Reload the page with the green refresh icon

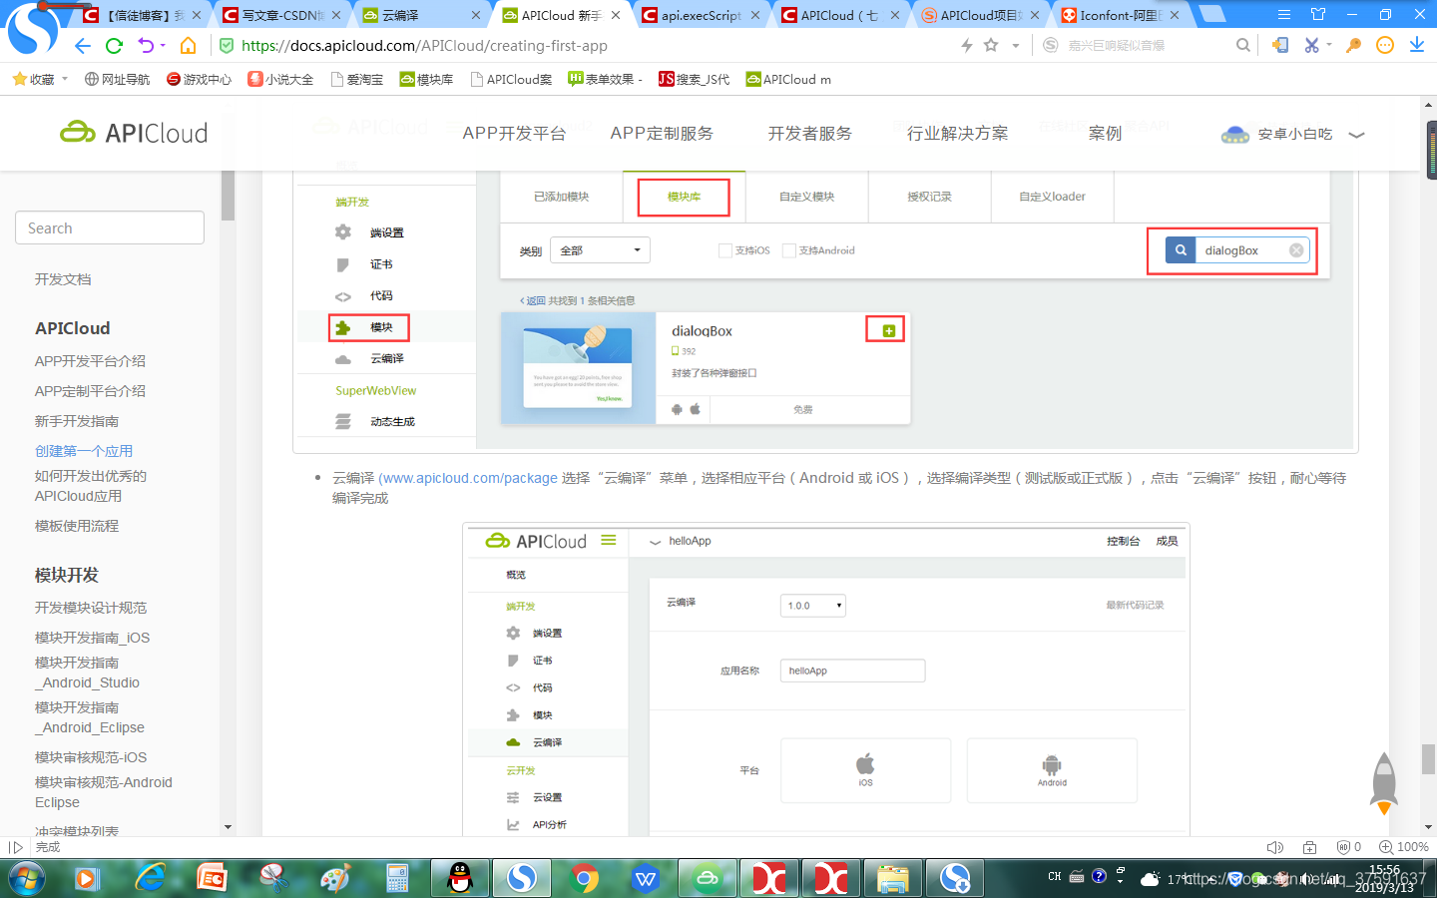pos(114,46)
